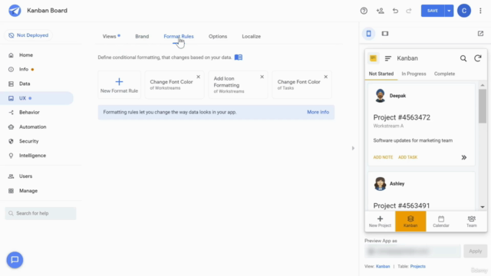The image size is (491, 276).
Task: Select the Not Started tab in preview
Action: click(x=381, y=74)
